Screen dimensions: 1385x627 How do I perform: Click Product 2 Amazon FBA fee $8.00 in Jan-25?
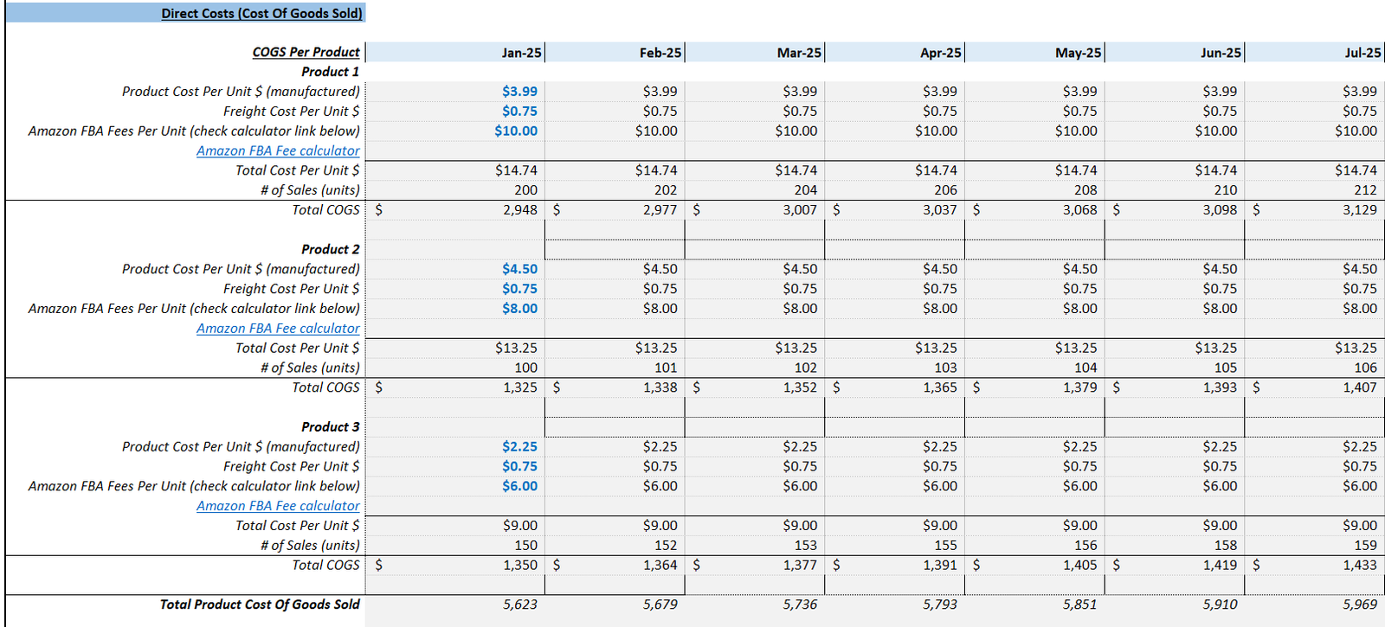(x=519, y=309)
